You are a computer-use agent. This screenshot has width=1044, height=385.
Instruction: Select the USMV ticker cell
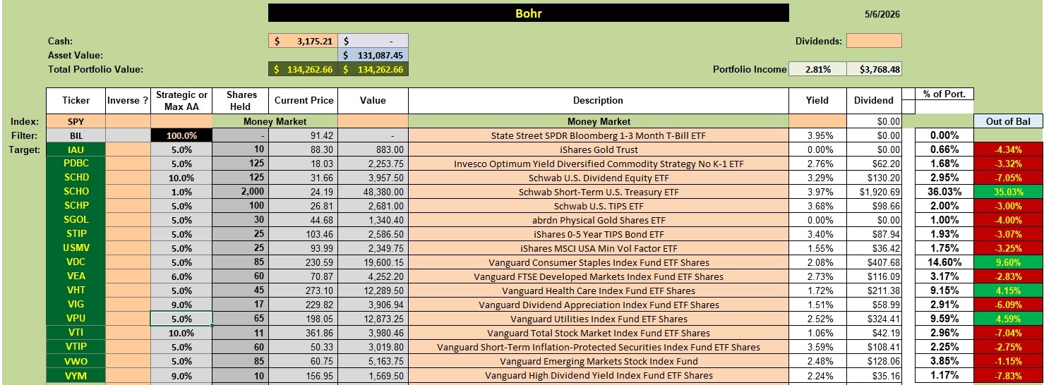(x=76, y=248)
